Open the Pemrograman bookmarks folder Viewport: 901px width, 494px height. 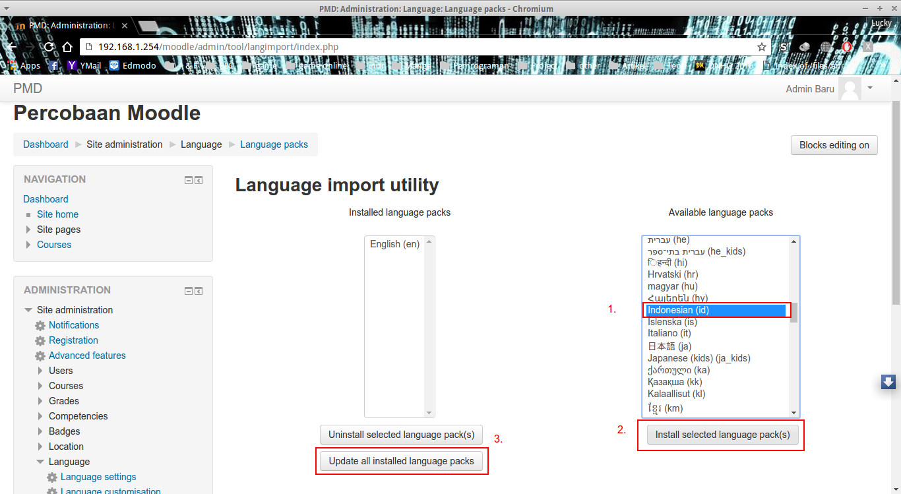point(475,65)
